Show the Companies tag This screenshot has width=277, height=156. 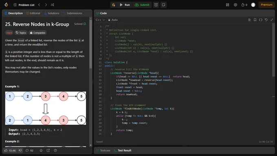pos(37,33)
